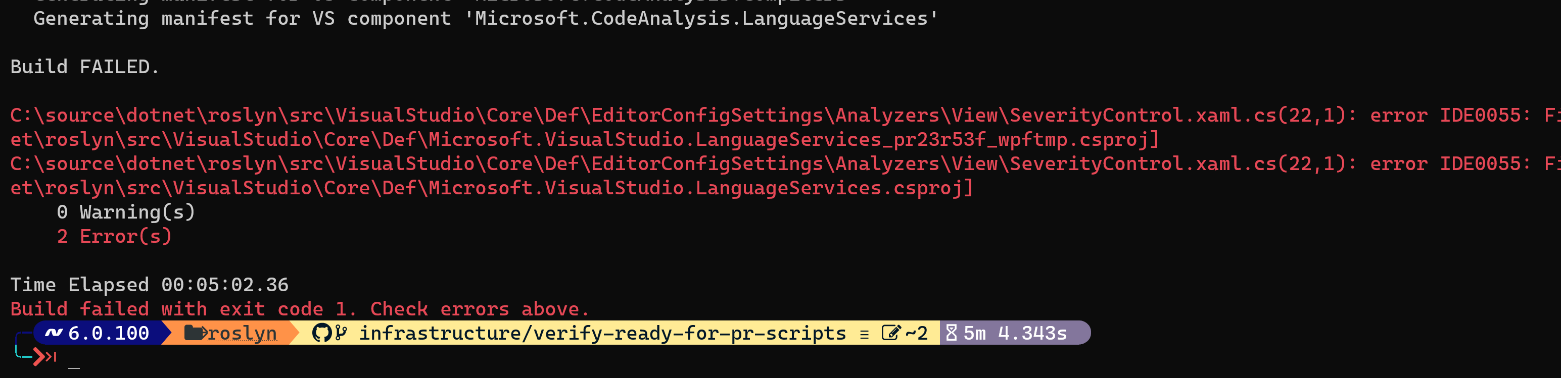Click the 0 Warning(s) line
Viewport: 1561px width, 378px height.
click(x=126, y=212)
